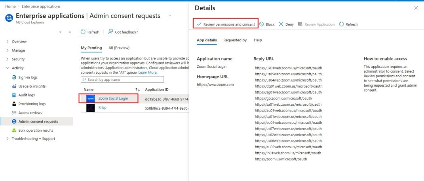
Task: Select the App details tab
Action: pos(207,40)
